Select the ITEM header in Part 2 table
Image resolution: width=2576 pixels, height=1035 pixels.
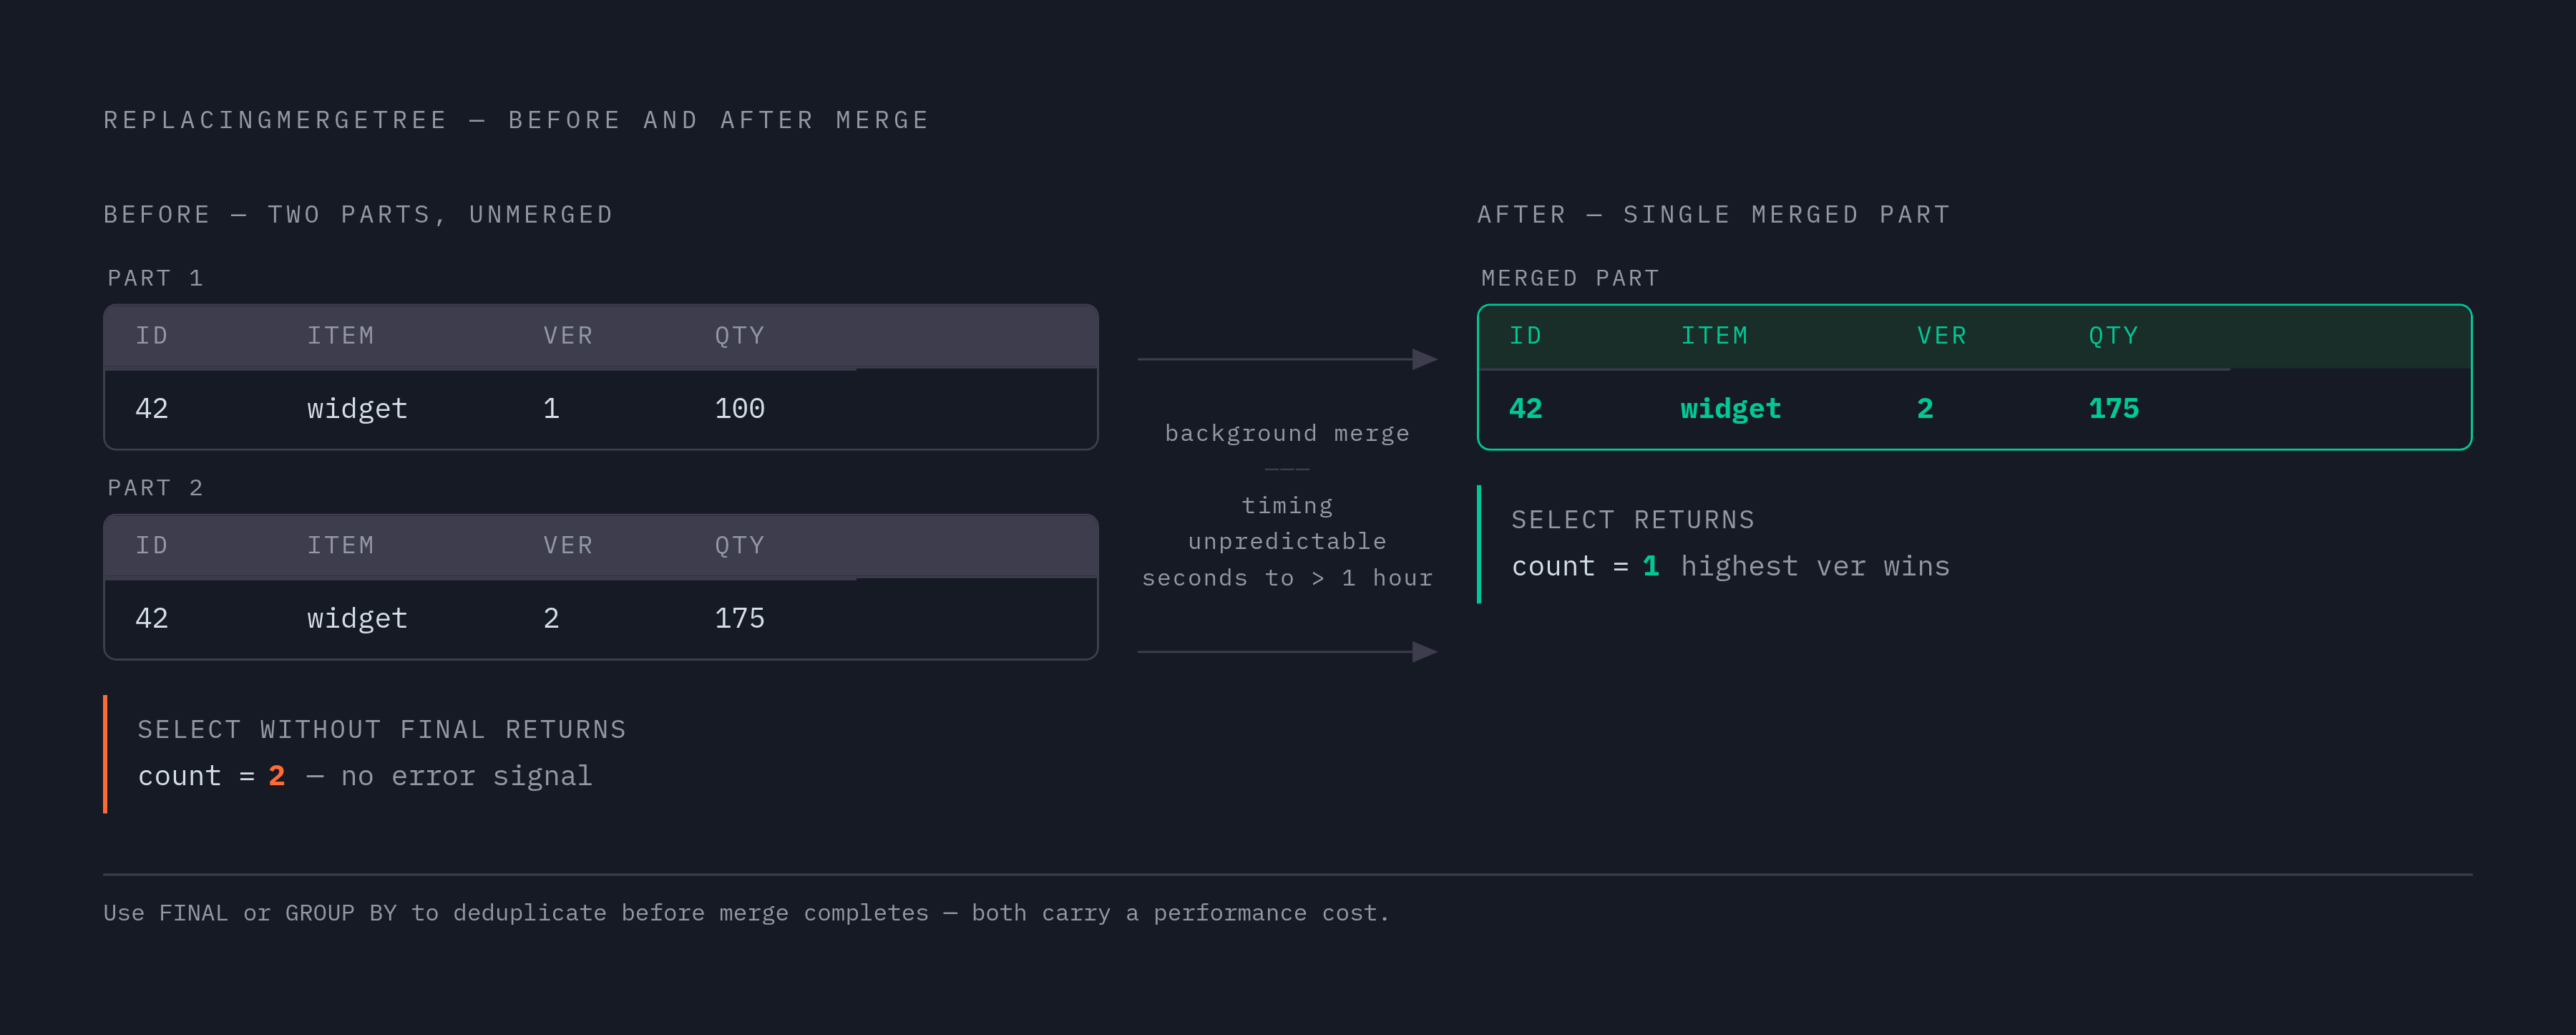(341, 546)
